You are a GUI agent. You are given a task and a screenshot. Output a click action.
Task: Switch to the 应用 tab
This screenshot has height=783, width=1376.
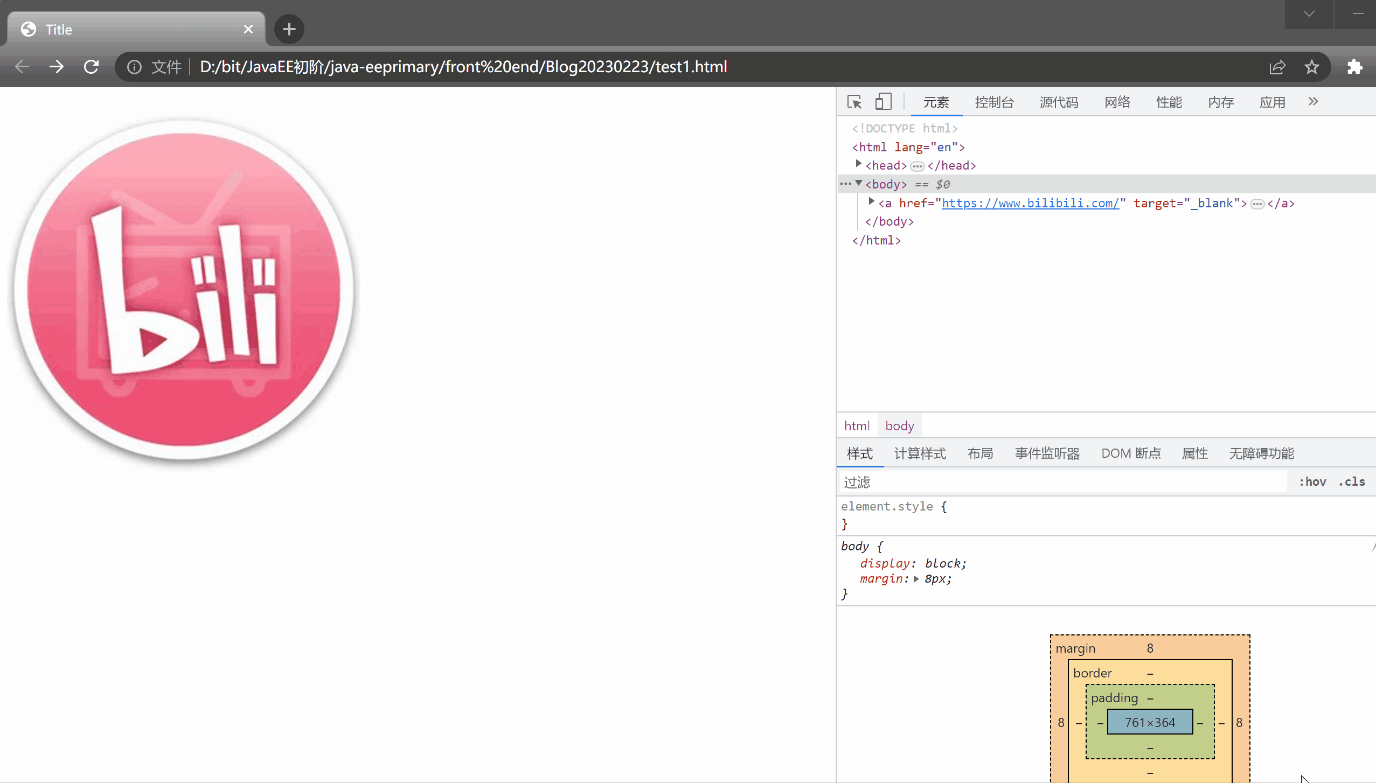click(1273, 102)
